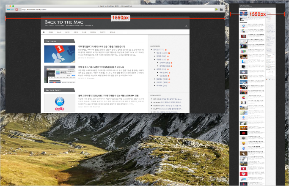
Task: Open the App Store sale post thumbnail
Action: (x=60, y=103)
